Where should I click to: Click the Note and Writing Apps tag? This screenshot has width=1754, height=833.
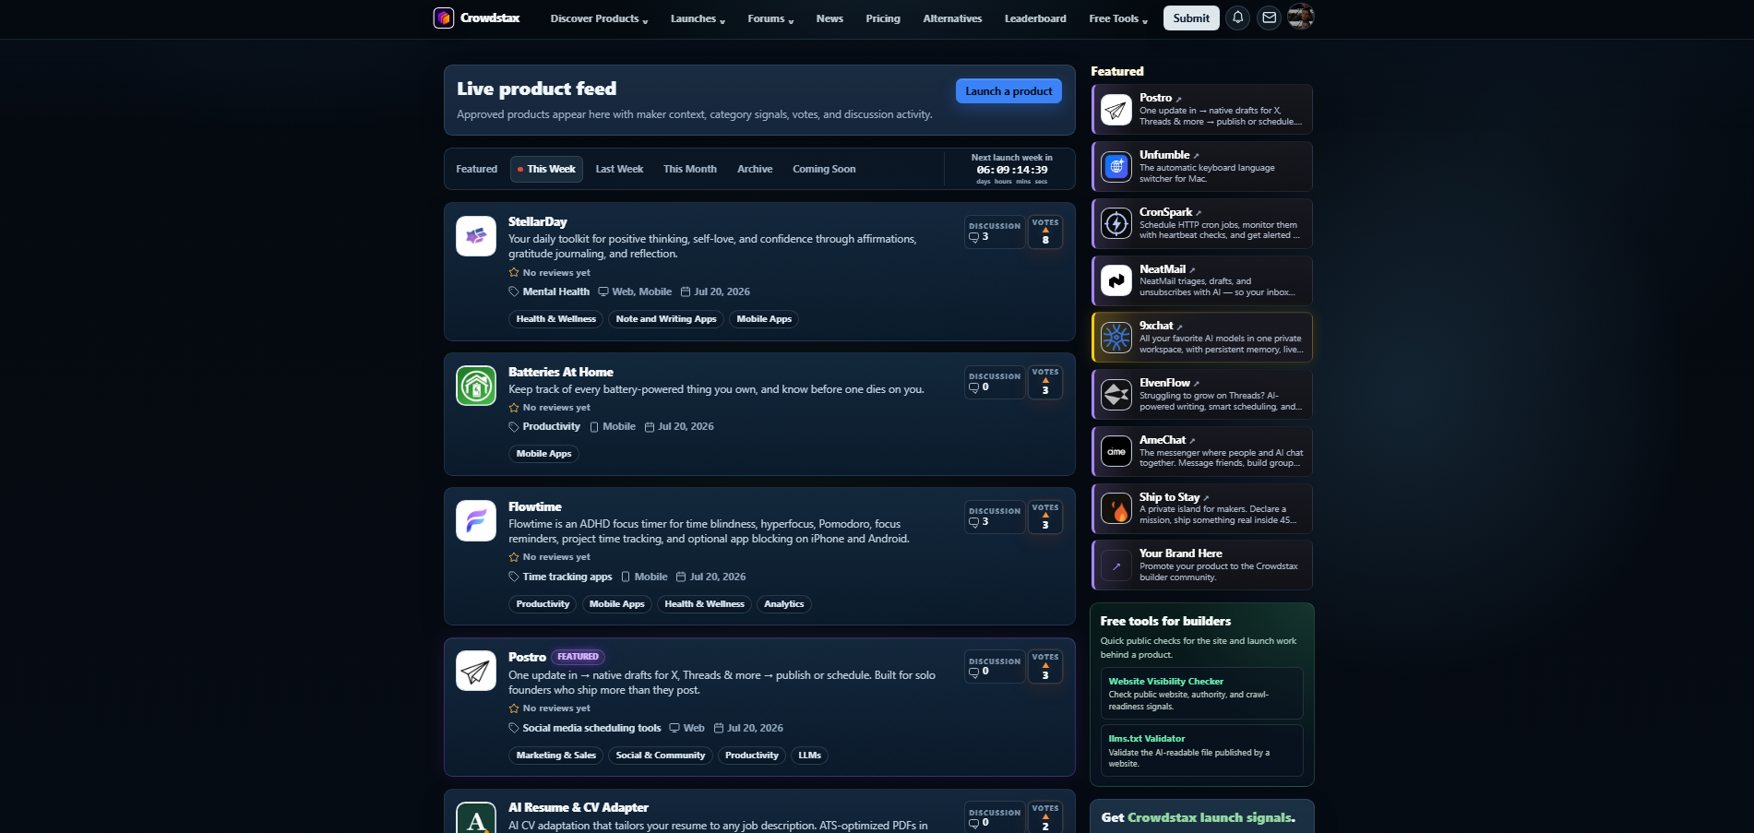666,319
